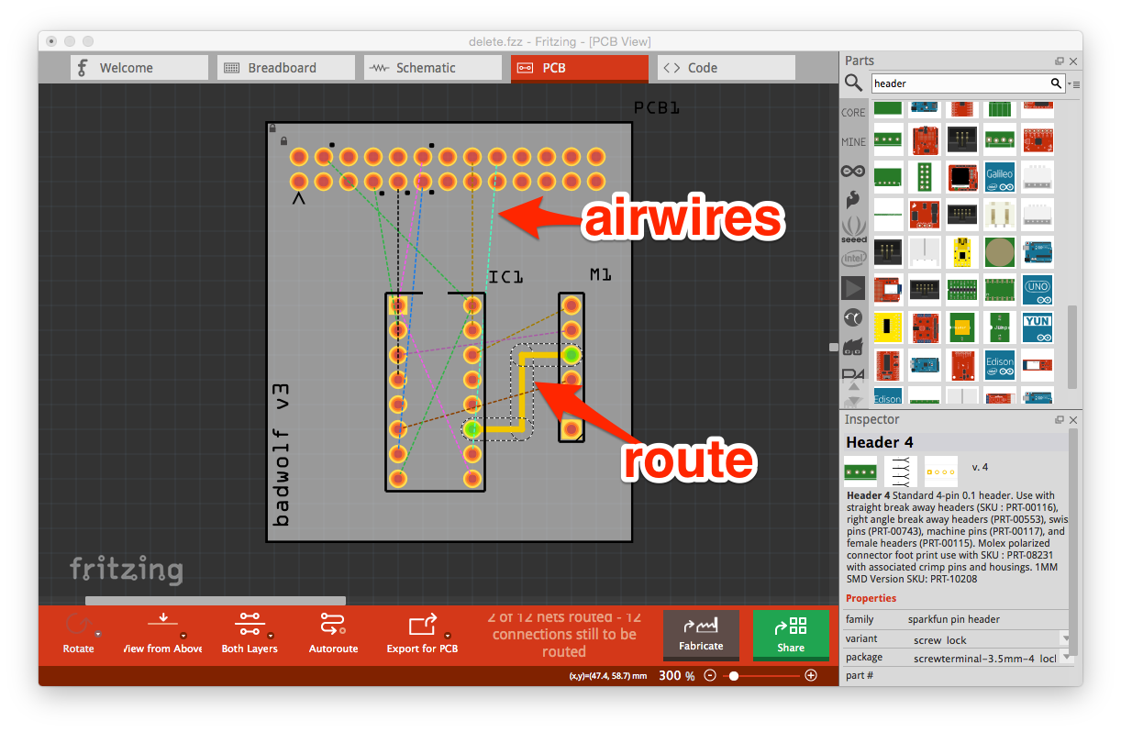1121x732 pixels.
Task: Zoom in with plus icon
Action: tap(811, 676)
